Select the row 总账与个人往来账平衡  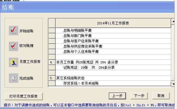point(113,52)
